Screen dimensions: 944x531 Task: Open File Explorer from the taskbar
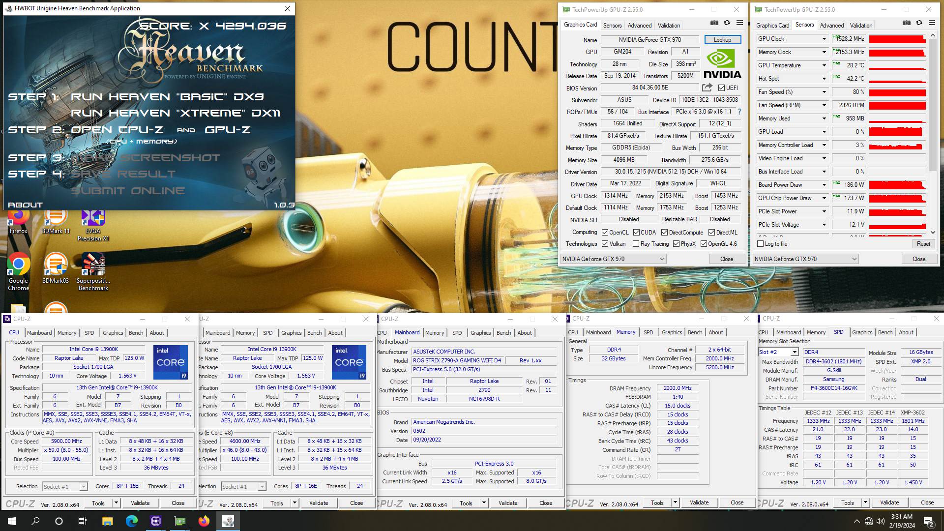(x=107, y=521)
